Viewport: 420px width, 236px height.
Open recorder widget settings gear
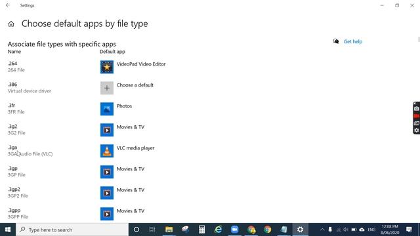417,130
